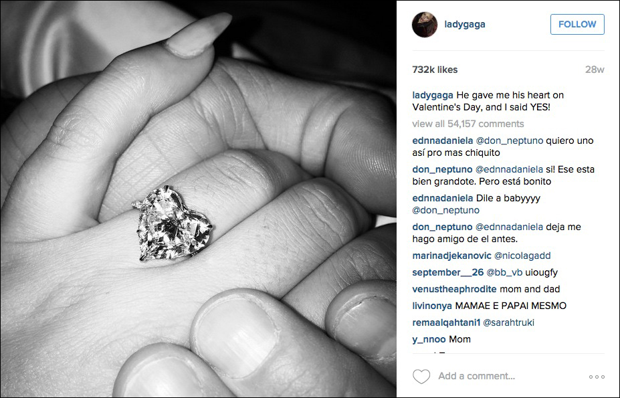Open ladygaga username next to avatar
The height and width of the screenshot is (398, 620).
click(465, 24)
